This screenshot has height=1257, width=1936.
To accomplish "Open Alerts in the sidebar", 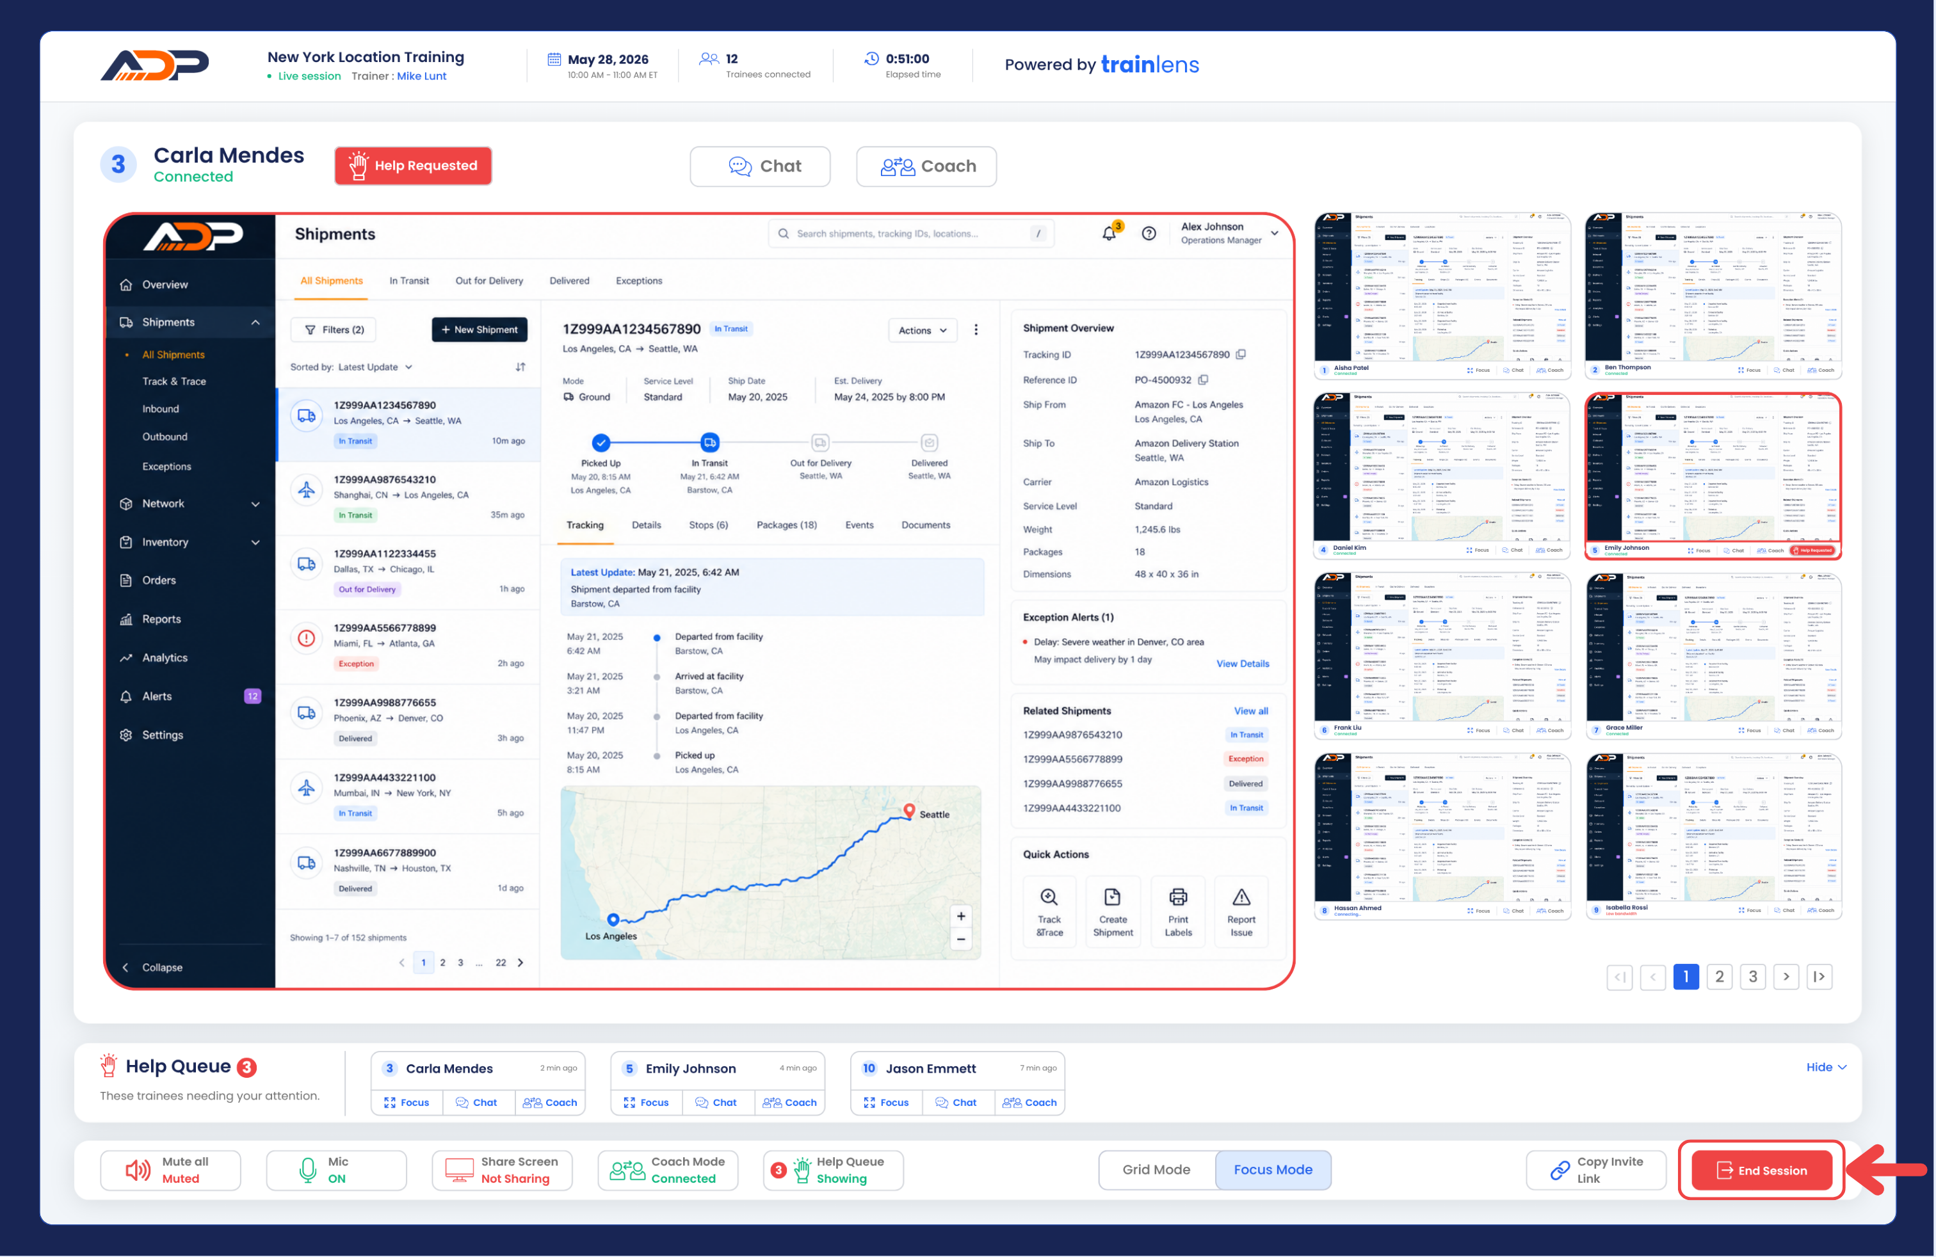I will 190,696.
